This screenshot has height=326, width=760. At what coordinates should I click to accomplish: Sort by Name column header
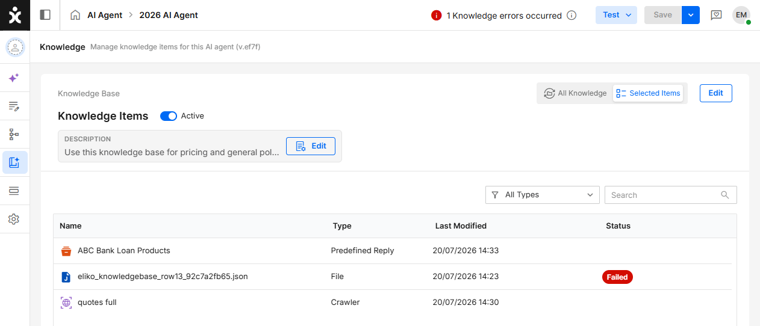pyautogui.click(x=70, y=226)
